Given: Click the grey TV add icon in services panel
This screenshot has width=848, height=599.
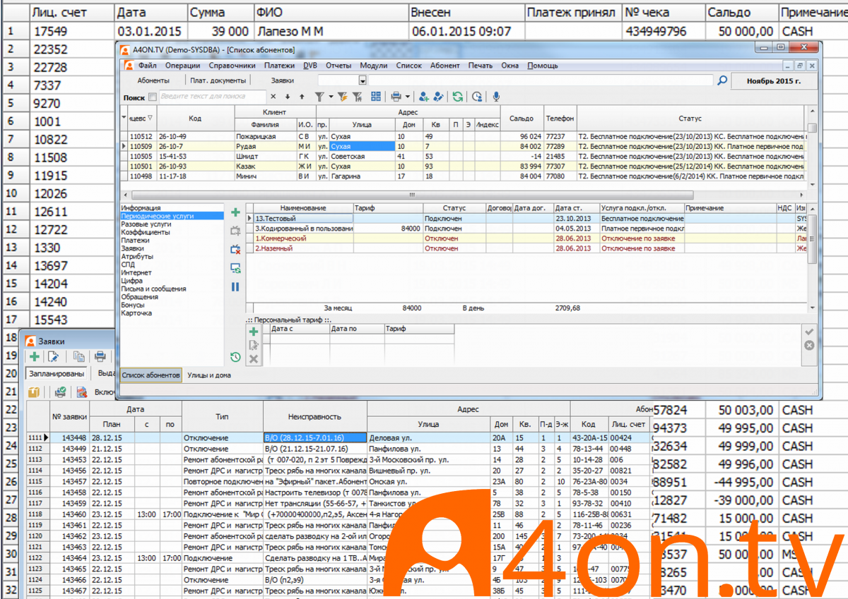Looking at the screenshot, I should (235, 231).
